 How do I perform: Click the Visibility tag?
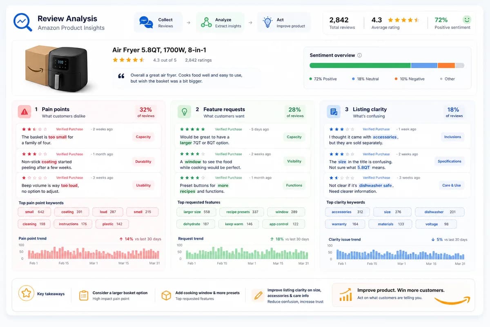294,161
